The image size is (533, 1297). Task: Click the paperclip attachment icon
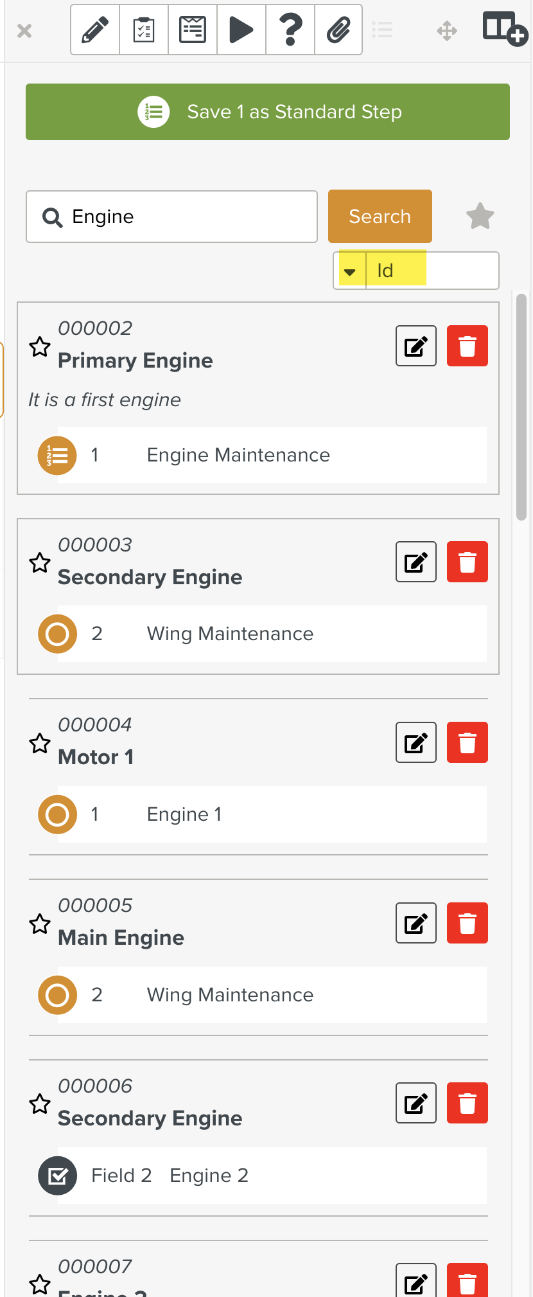pyautogui.click(x=338, y=30)
